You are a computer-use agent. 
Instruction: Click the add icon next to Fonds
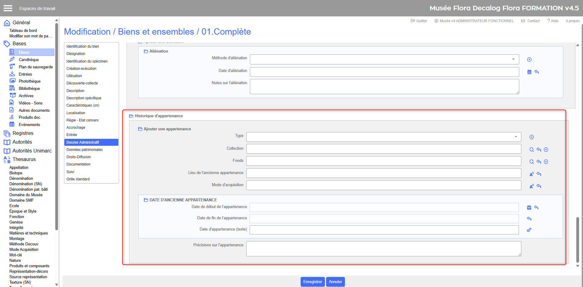(546, 162)
